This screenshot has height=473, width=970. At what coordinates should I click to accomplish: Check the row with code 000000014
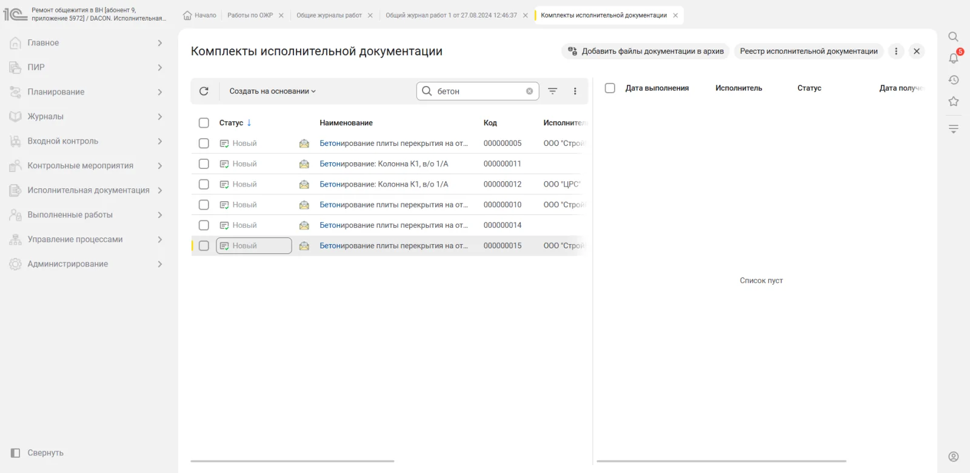click(204, 225)
